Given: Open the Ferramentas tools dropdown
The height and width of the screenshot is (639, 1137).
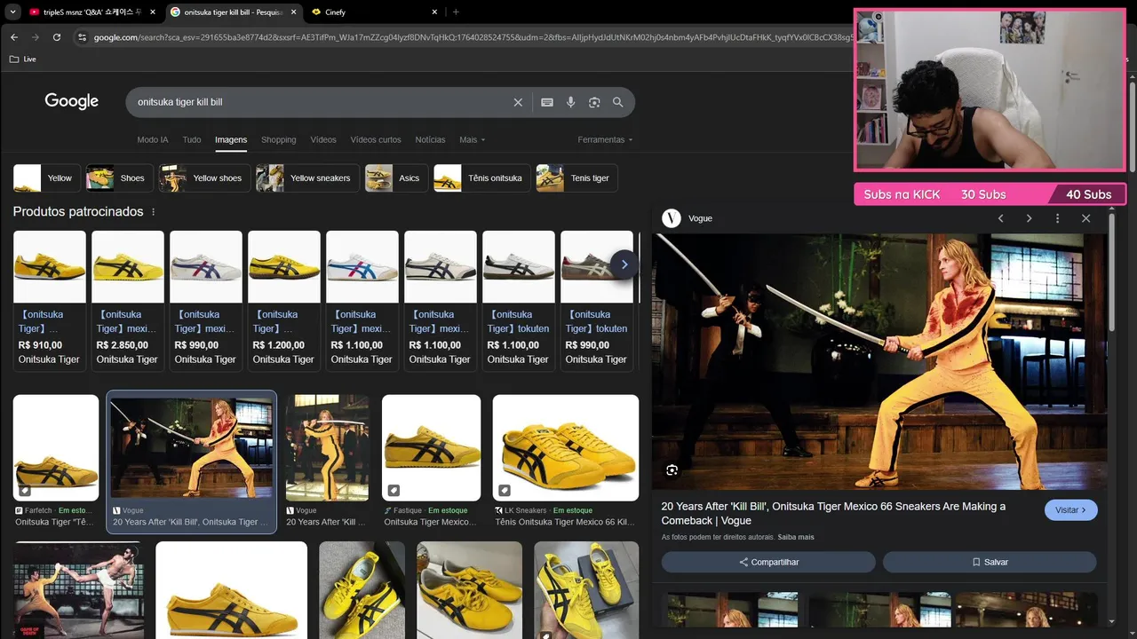Looking at the screenshot, I should coord(605,139).
